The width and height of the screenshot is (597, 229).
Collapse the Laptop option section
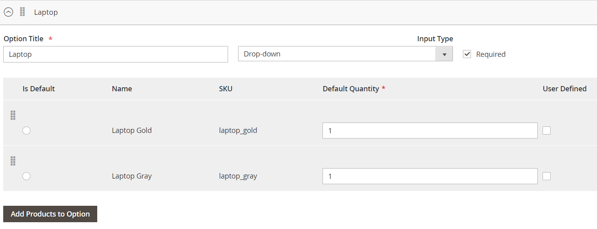click(x=8, y=12)
